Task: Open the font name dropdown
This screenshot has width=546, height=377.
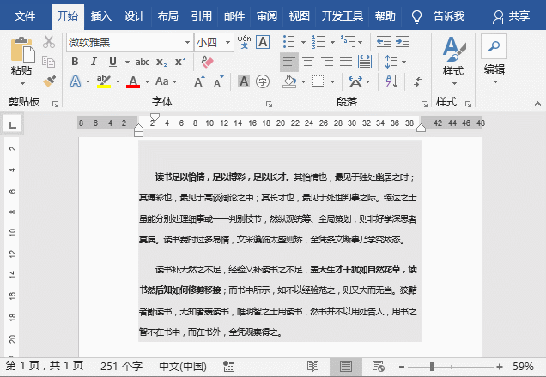Action: [x=187, y=42]
